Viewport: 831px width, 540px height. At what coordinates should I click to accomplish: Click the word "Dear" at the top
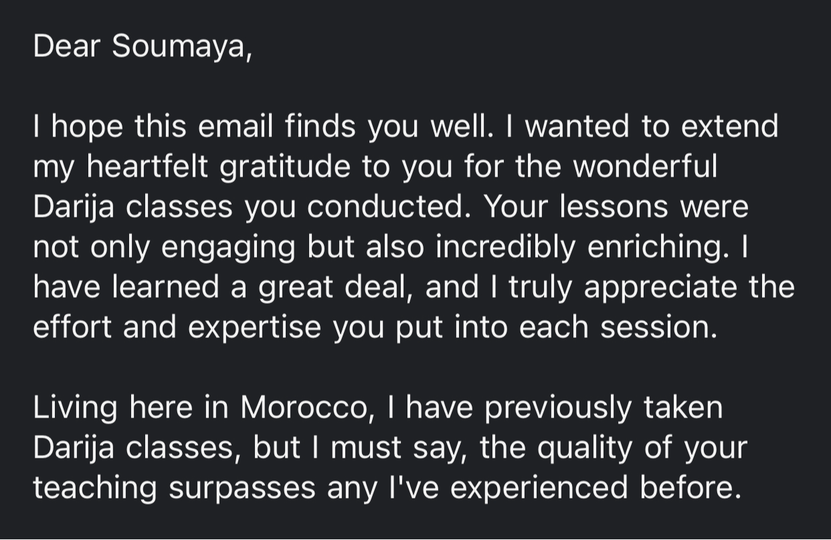[66, 46]
